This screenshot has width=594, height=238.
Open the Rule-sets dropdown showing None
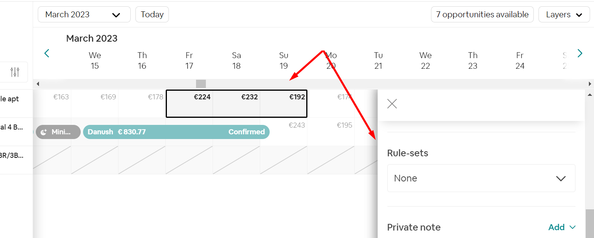click(481, 178)
